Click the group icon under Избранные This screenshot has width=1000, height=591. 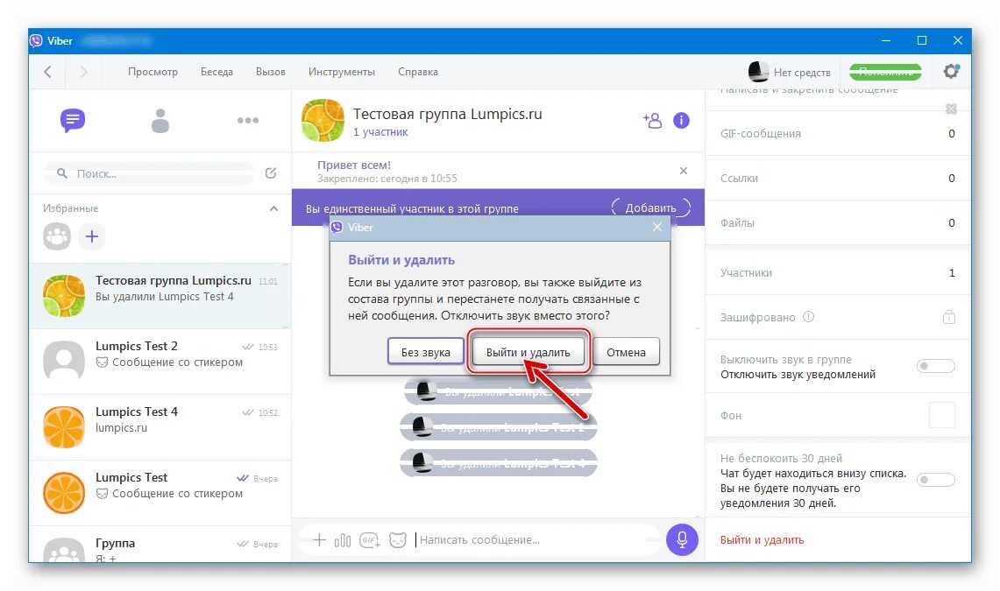[x=57, y=236]
